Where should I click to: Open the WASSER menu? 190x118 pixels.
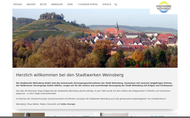tap(31, 4)
